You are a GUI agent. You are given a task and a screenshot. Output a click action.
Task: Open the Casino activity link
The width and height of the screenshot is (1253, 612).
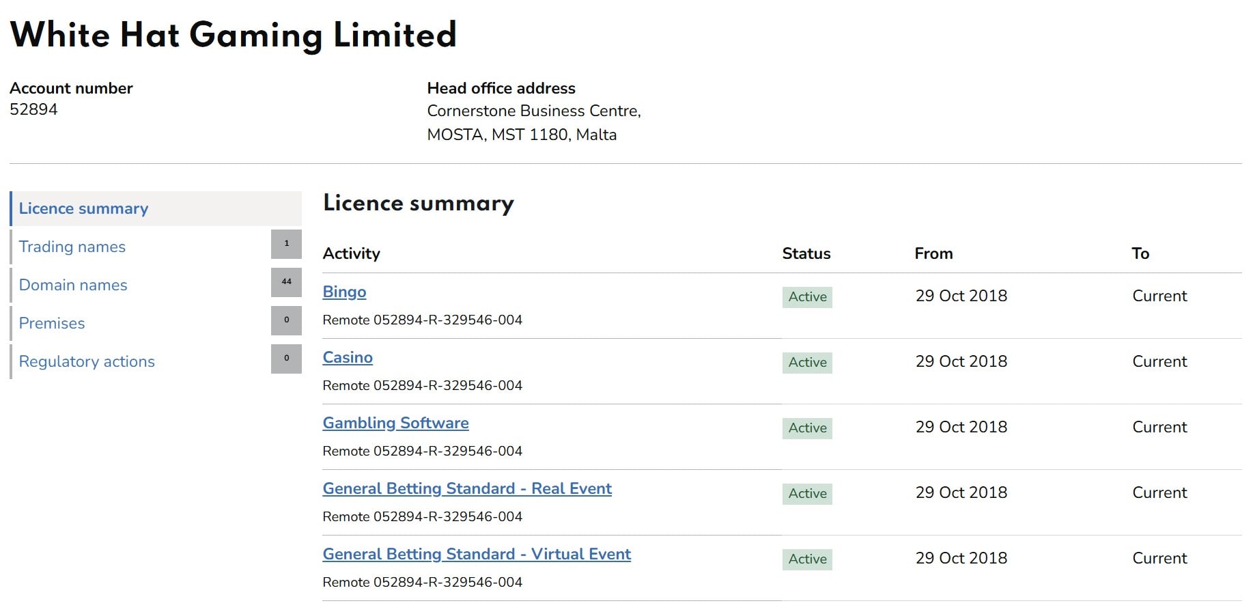pos(348,358)
